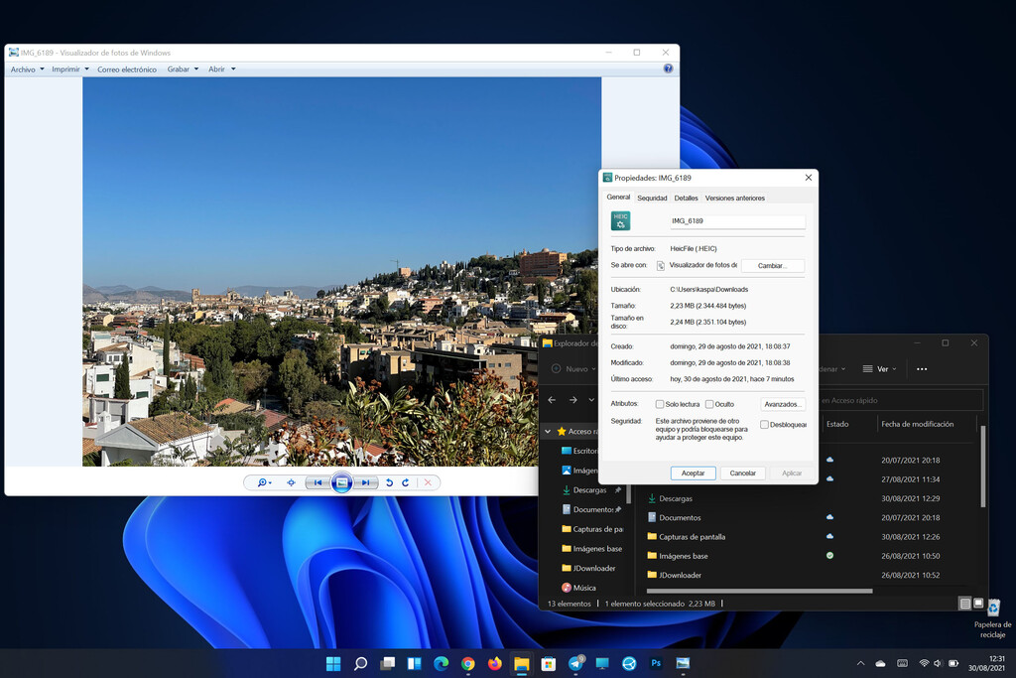1016x678 pixels.
Task: Click Aceptar in the properties dialog
Action: 693,474
